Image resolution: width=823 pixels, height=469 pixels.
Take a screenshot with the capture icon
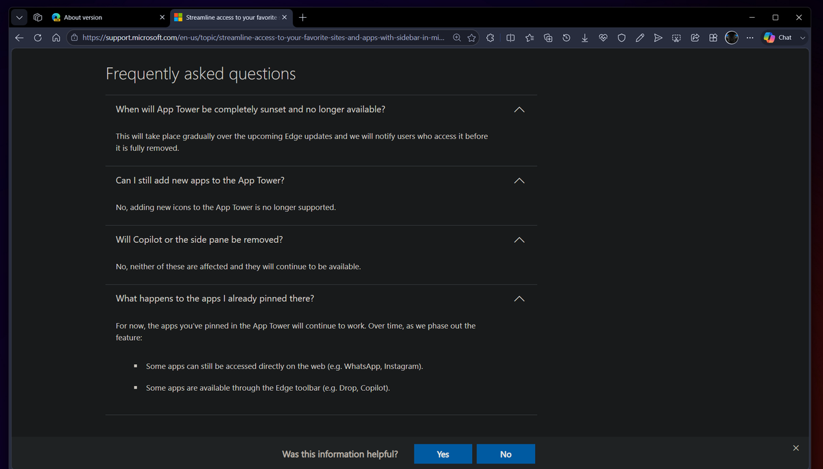click(x=676, y=38)
